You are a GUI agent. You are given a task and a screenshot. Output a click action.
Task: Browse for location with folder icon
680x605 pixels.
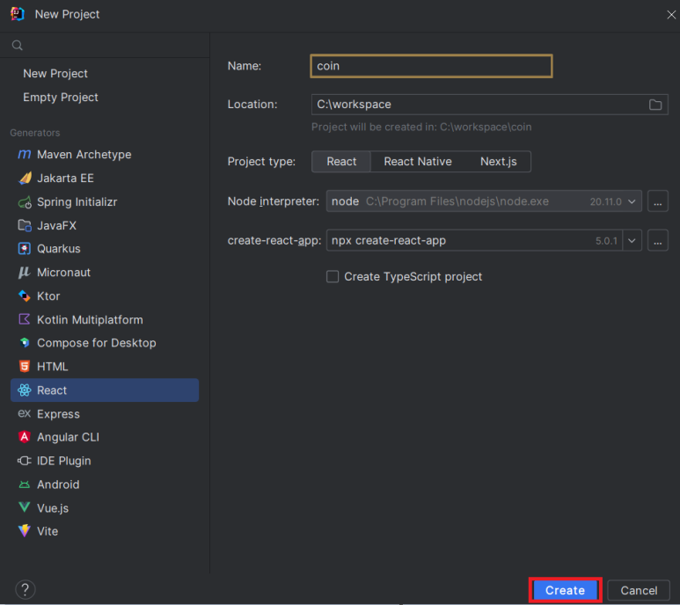point(655,105)
